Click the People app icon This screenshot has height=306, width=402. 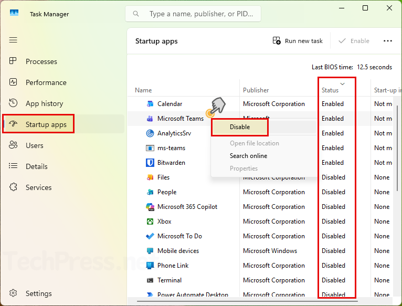(150, 192)
